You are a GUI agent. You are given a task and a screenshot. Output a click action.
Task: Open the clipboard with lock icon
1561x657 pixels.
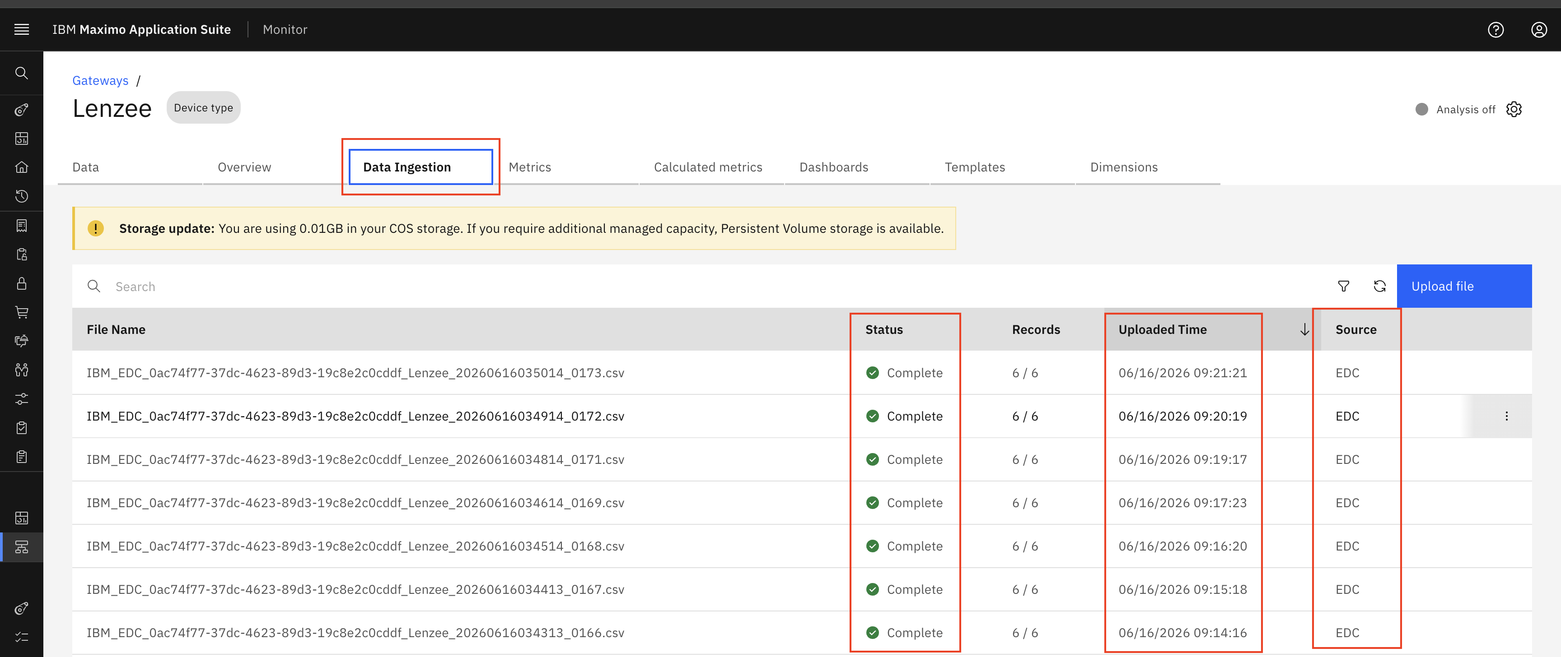pos(22,254)
